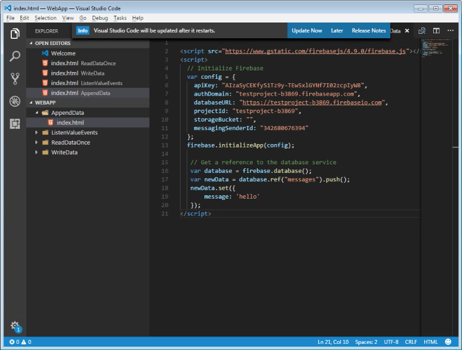Click HTML5 icon of index.html ListenValueEvents
The width and height of the screenshot is (462, 350).
coord(45,83)
